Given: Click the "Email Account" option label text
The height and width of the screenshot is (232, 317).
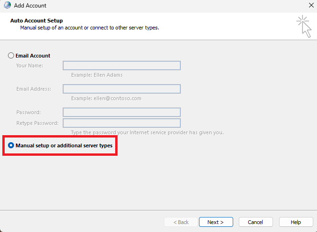Looking at the screenshot, I should coord(33,56).
